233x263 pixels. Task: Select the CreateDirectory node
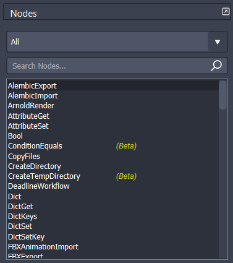[113, 166]
